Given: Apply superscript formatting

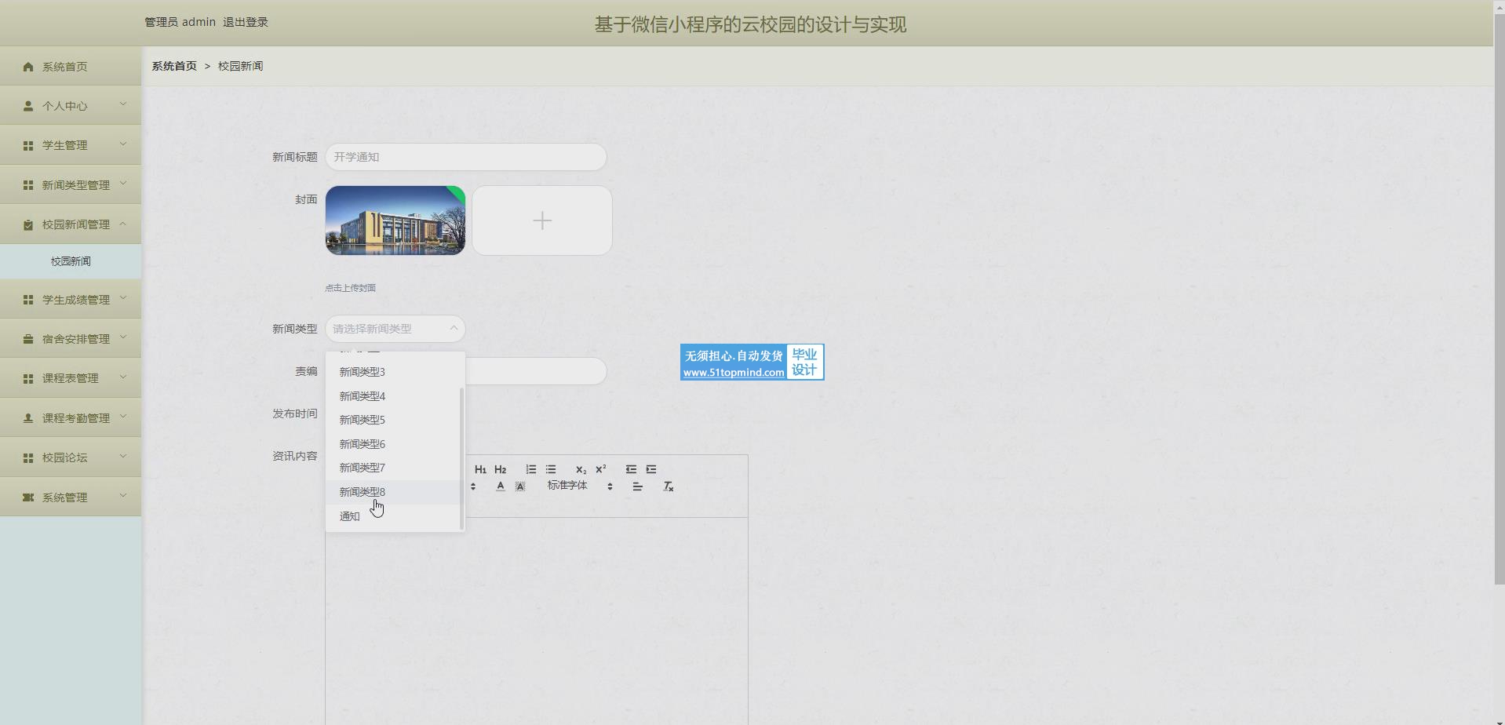Looking at the screenshot, I should point(600,469).
